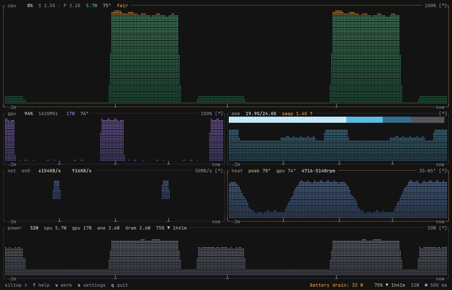The width and height of the screenshot is (452, 290).
Task: Click the power 'dram 2.6W' reading
Action: point(138,228)
